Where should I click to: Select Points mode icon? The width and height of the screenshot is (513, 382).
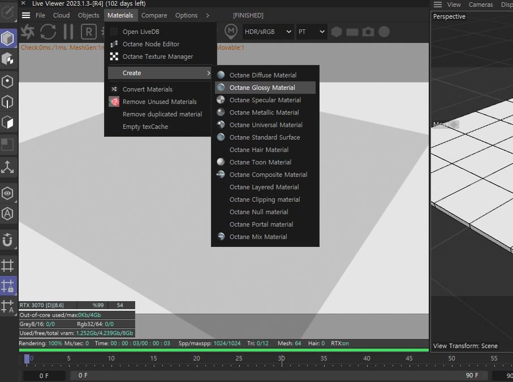[x=7, y=82]
